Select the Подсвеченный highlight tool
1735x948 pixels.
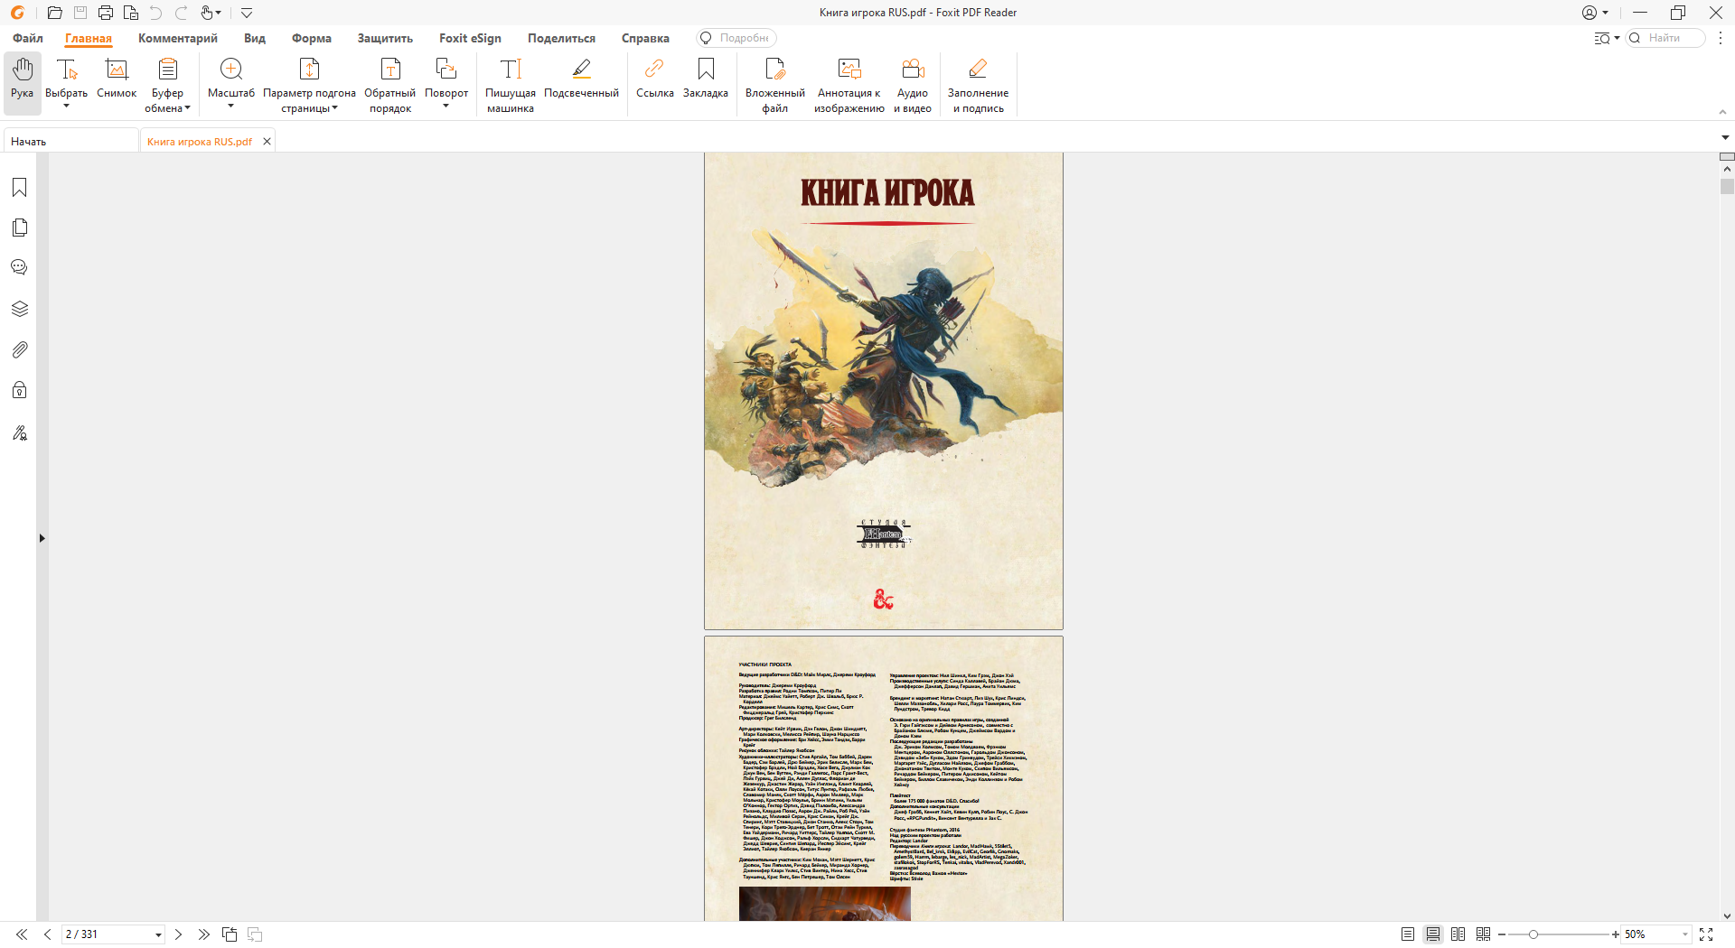click(x=581, y=79)
